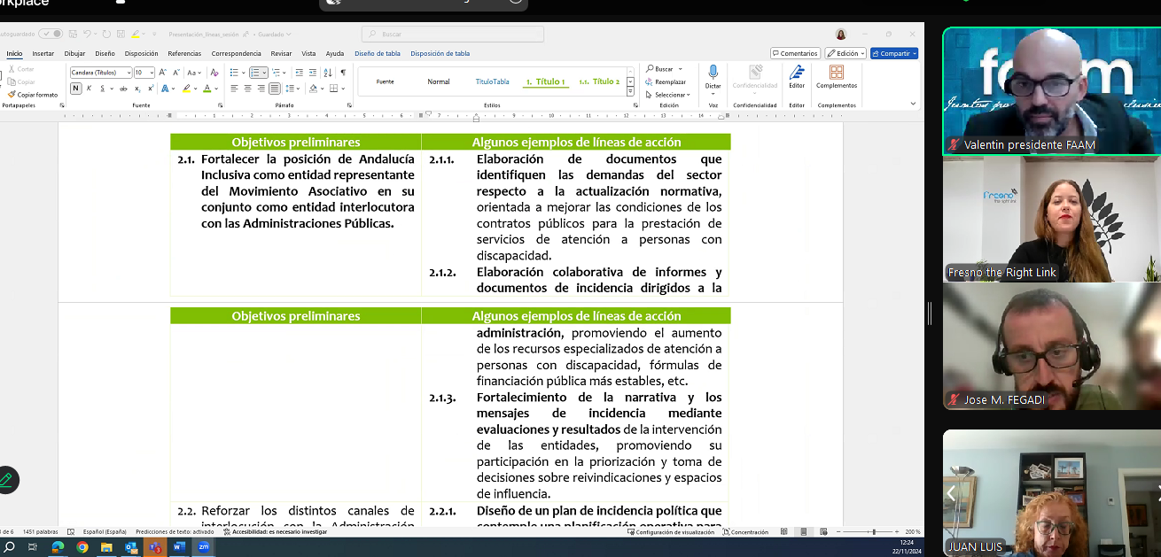
Task: Click the Save disk icon in quick access
Action: [x=121, y=34]
